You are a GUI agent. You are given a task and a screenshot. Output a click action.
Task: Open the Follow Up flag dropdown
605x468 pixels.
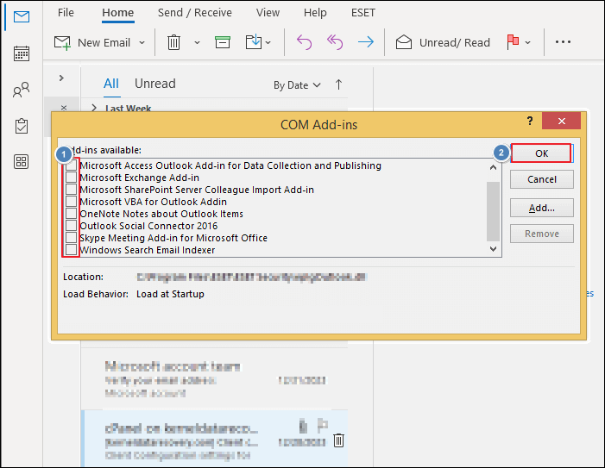pos(528,43)
